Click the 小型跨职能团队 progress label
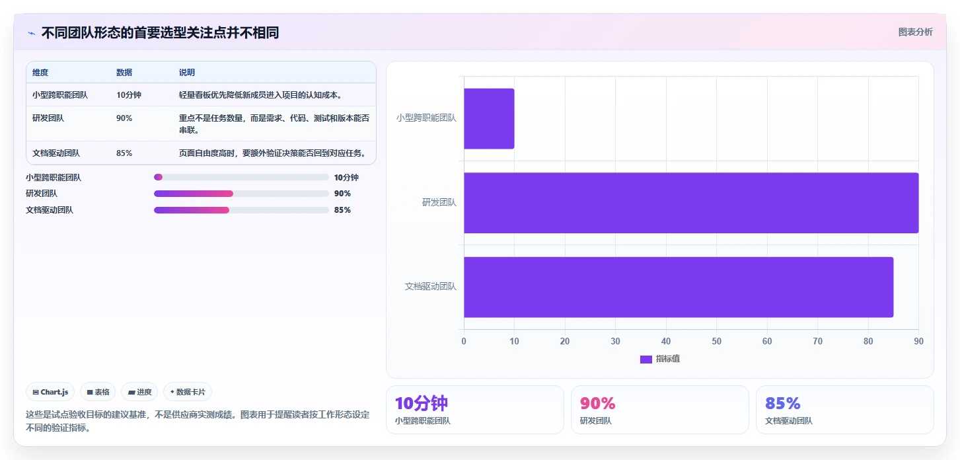960x460 pixels. [x=54, y=177]
